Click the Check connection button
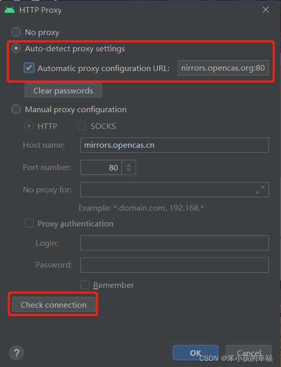This screenshot has height=367, width=281. pos(54,305)
